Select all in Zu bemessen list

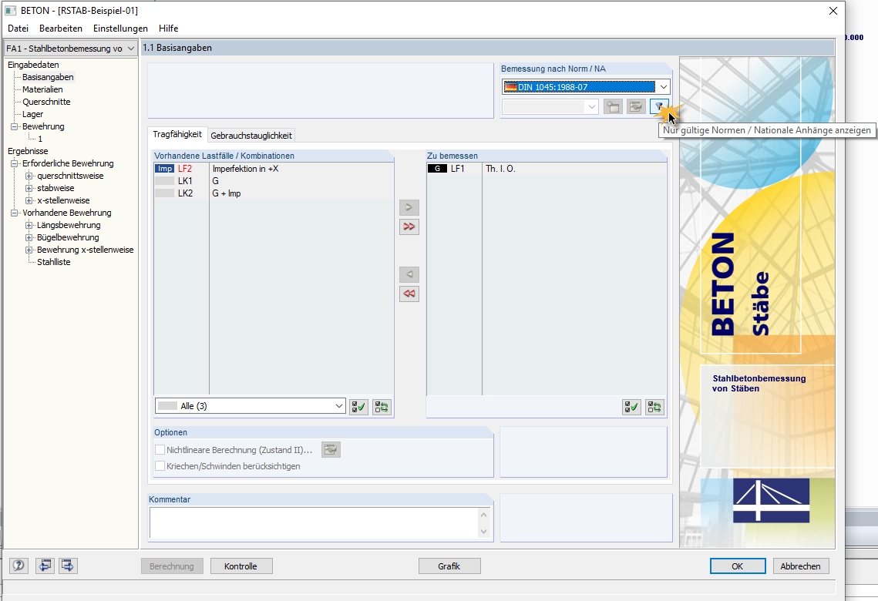pyautogui.click(x=631, y=407)
